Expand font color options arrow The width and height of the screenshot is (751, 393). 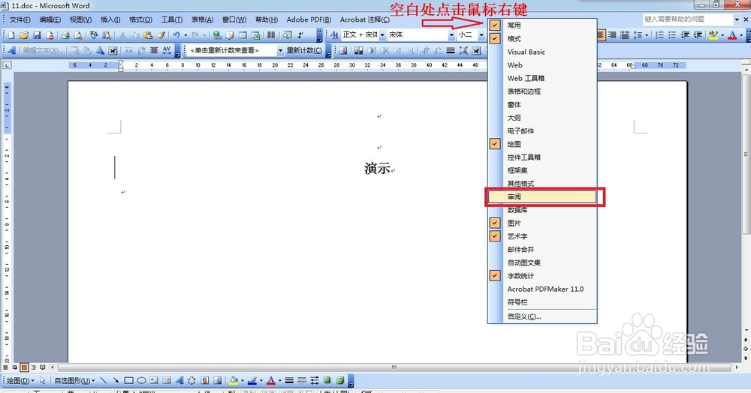[741, 35]
